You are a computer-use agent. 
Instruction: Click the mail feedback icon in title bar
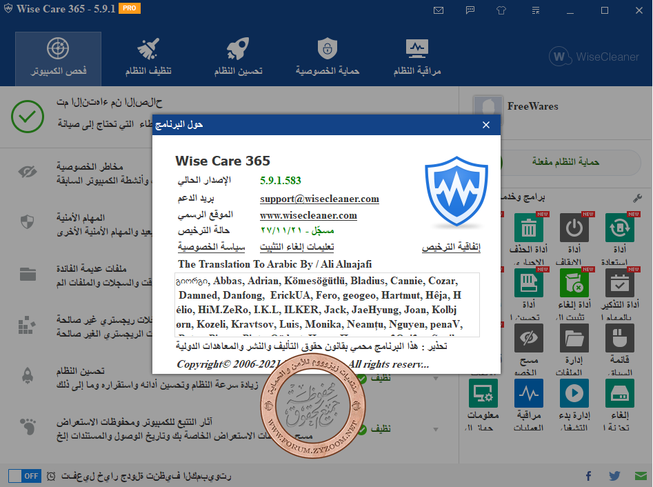click(x=439, y=10)
